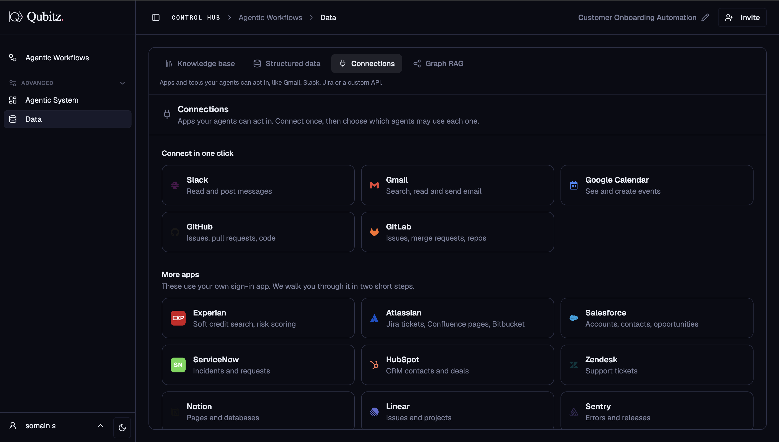
Task: Click the GitLab fox icon
Action: pyautogui.click(x=374, y=232)
